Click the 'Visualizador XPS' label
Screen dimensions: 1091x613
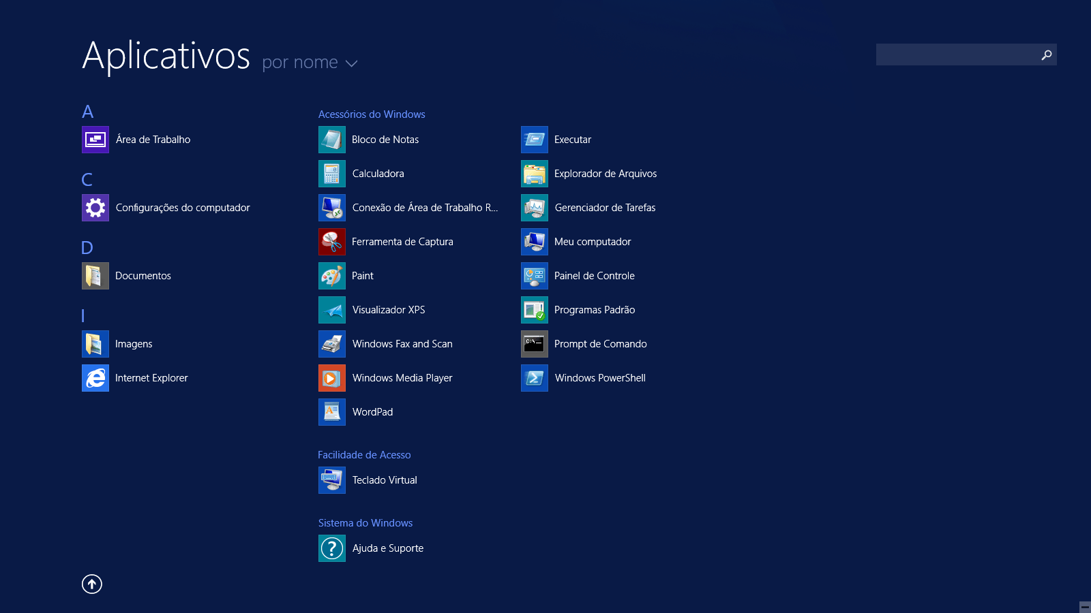click(x=389, y=310)
